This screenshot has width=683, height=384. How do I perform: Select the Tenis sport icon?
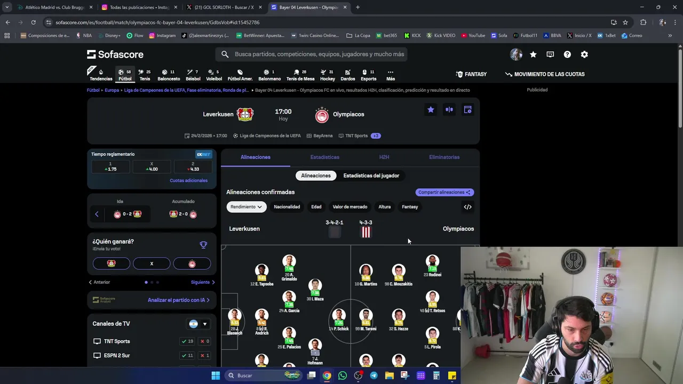(145, 75)
